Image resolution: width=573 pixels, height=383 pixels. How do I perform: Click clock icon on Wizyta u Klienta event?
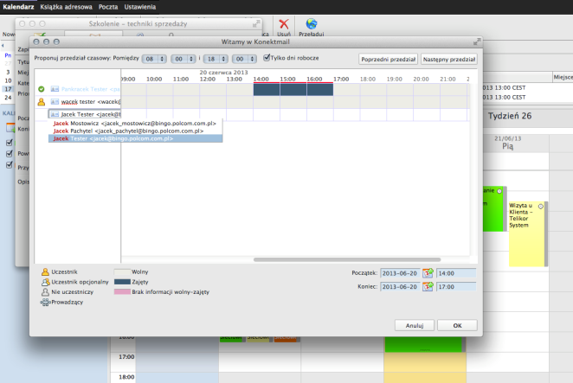pos(541,207)
